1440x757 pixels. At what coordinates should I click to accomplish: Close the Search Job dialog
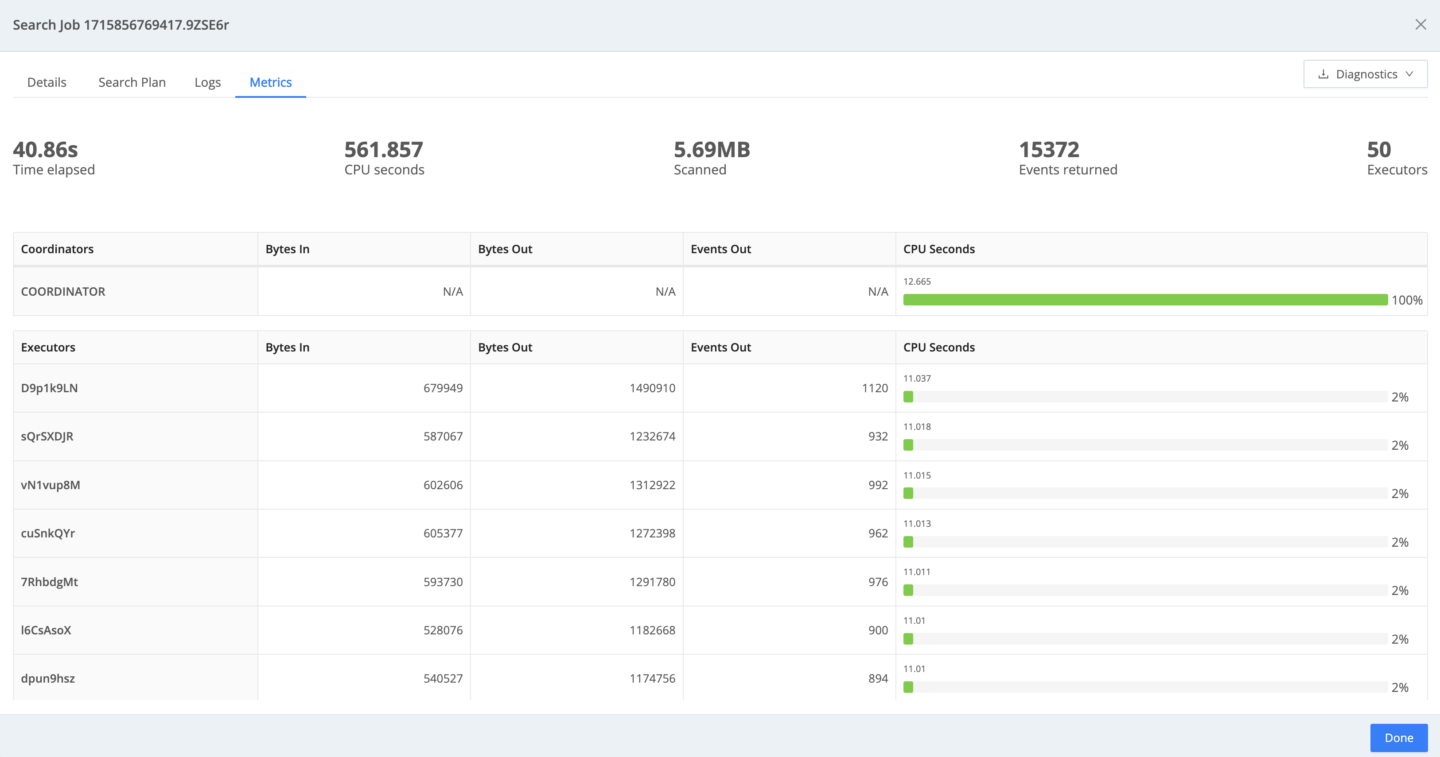(1421, 25)
